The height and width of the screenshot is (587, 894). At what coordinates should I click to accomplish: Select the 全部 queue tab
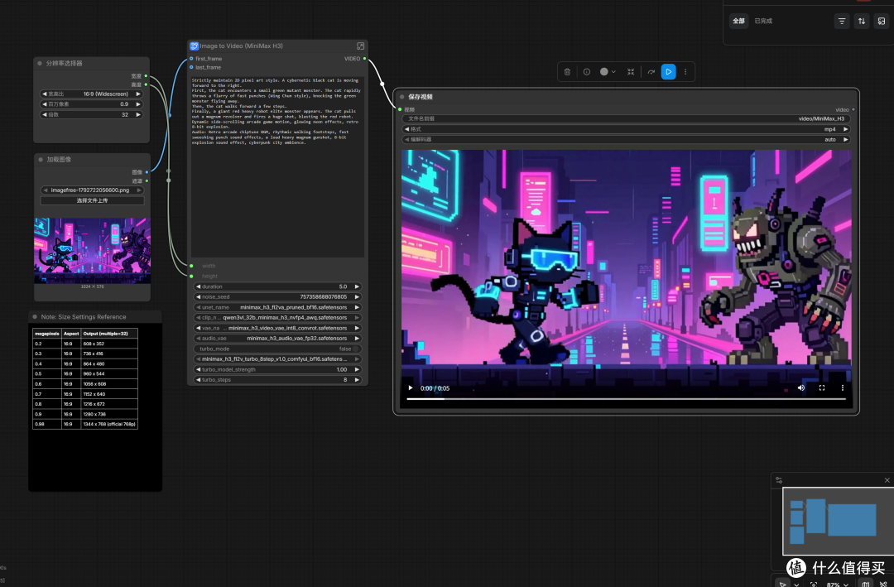(738, 21)
